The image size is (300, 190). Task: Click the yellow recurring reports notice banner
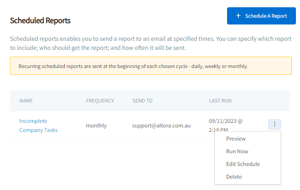[151, 66]
